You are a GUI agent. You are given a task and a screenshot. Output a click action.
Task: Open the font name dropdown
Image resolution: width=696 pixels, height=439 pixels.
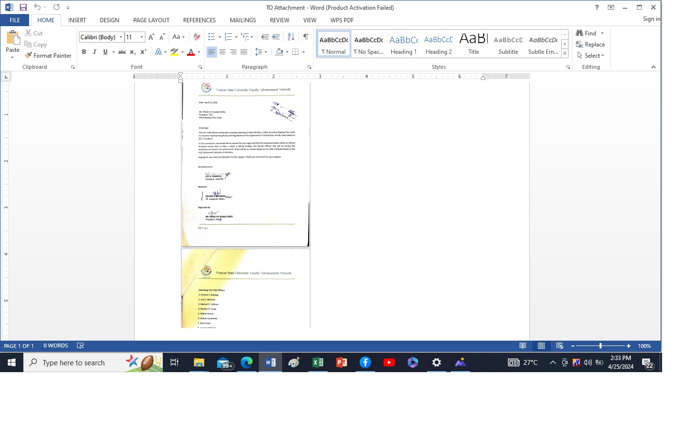coord(121,37)
